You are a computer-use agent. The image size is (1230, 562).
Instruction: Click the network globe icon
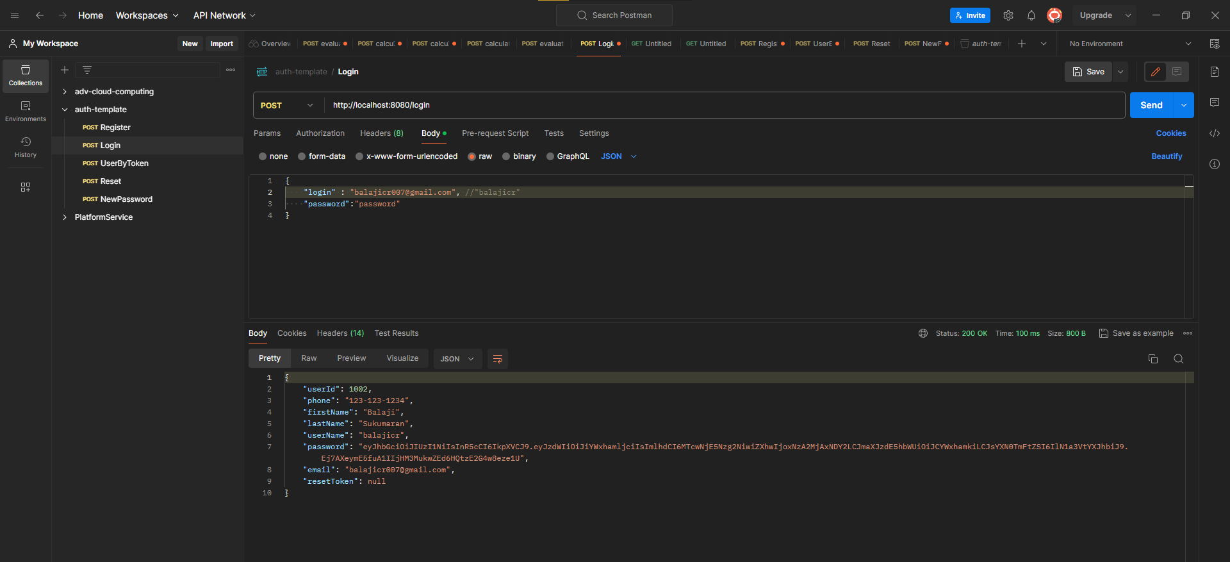click(x=923, y=333)
